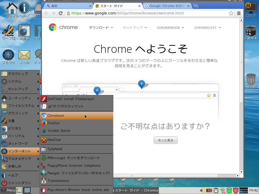
Task: Click the もっと見る button
Action: pos(166,140)
